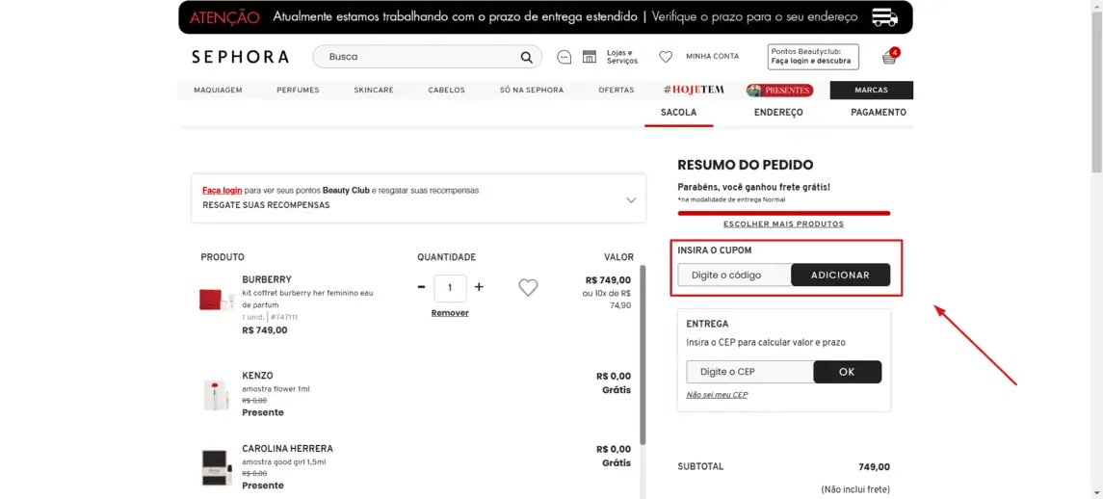The height and width of the screenshot is (499, 1103).
Task: Click Pontos Beautyclub login box
Action: click(814, 56)
